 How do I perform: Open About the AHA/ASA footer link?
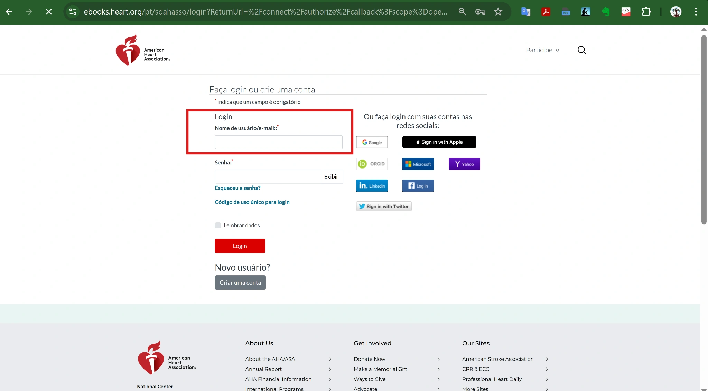270,359
